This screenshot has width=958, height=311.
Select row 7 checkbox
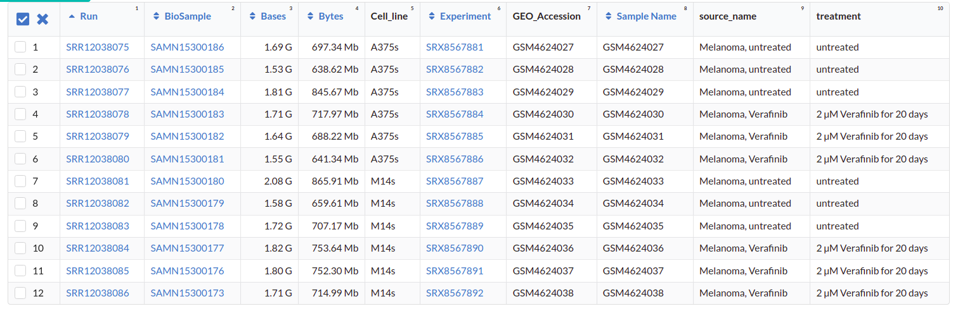click(20, 181)
